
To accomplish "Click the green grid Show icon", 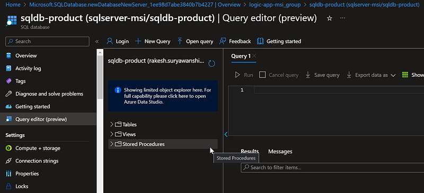I will 405,75.
